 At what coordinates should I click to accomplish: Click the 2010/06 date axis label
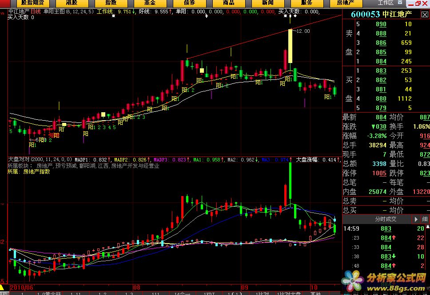[21, 287]
